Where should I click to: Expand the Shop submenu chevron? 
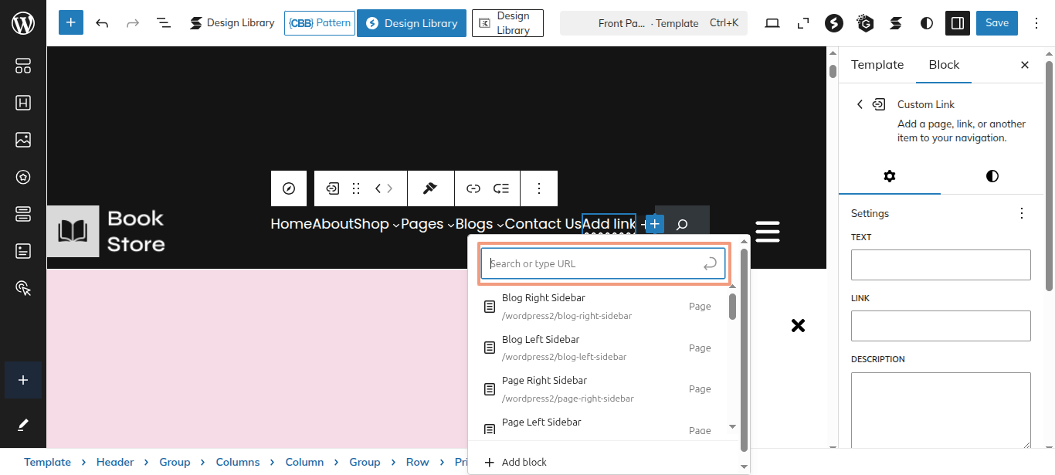(x=396, y=226)
